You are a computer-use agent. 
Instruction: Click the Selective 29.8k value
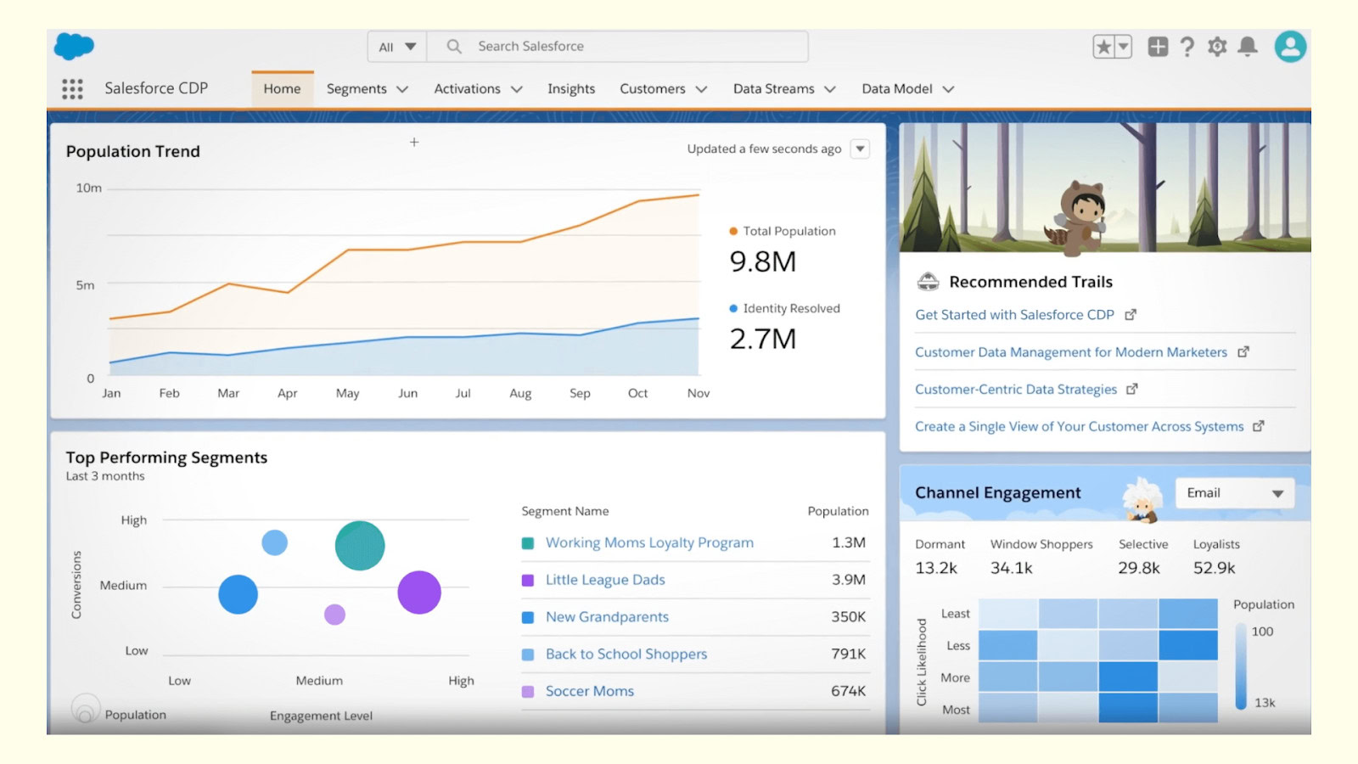tap(1139, 568)
